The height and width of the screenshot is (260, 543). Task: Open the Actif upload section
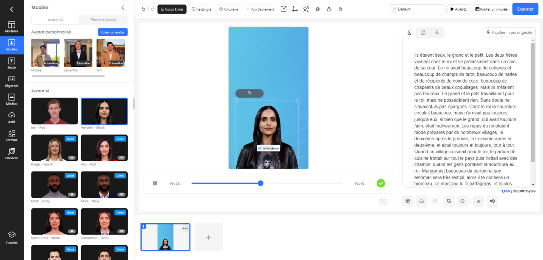coord(12,118)
